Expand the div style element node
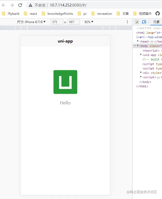This screenshot has width=162, height=199. click(x=141, y=72)
